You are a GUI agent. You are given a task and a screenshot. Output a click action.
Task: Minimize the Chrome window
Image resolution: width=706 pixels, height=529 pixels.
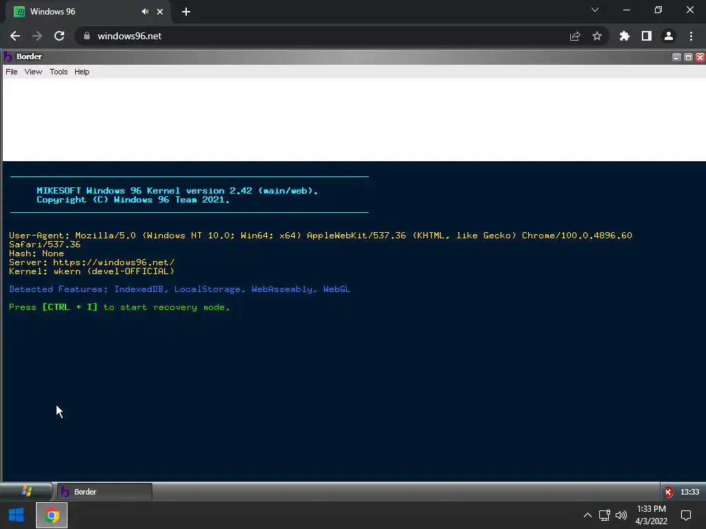tap(626, 10)
